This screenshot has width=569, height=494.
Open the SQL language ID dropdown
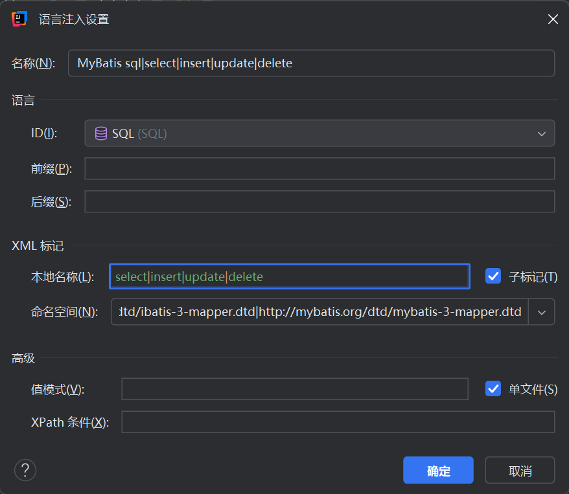319,133
